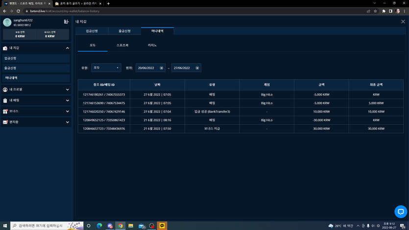Image resolution: width=409 pixels, height=230 pixels.
Task: Open the browser tab search dropdown arrow
Action: coord(375,3)
